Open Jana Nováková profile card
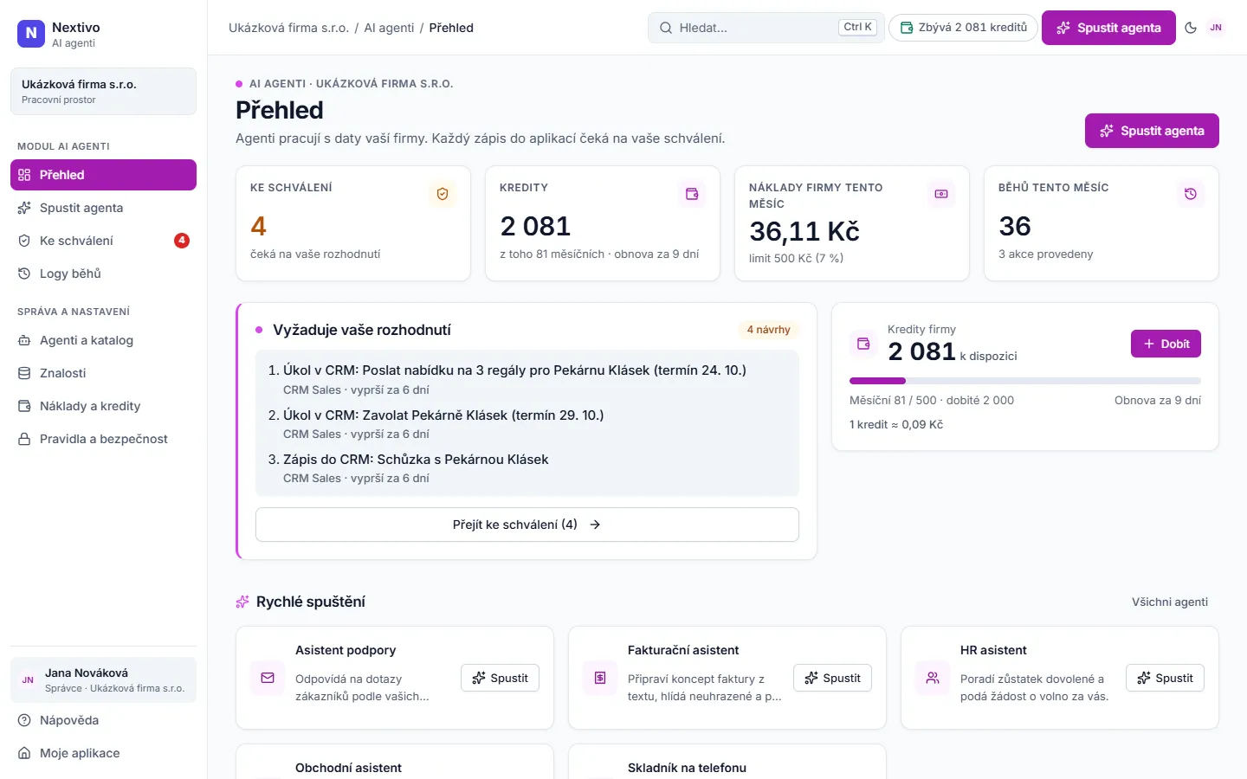The image size is (1247, 779). click(x=103, y=679)
